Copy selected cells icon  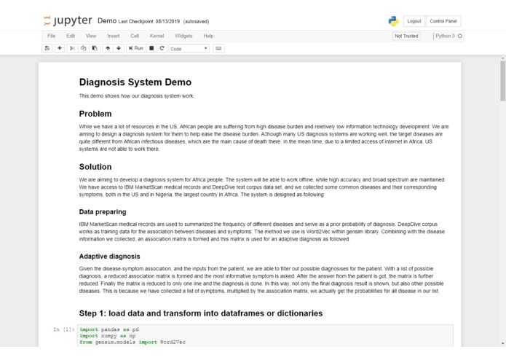84,48
